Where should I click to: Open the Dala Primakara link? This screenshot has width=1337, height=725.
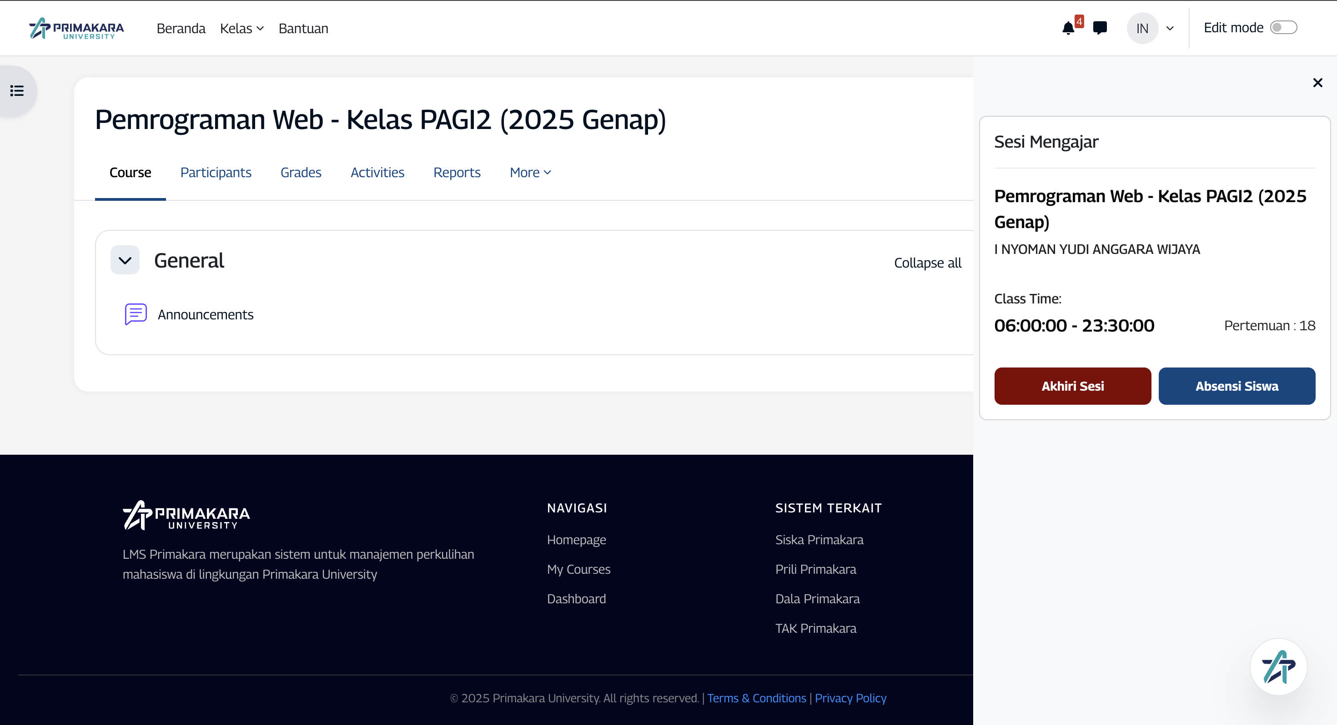(x=818, y=598)
